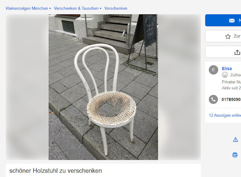Open seller profile named Elisa

click(x=227, y=68)
